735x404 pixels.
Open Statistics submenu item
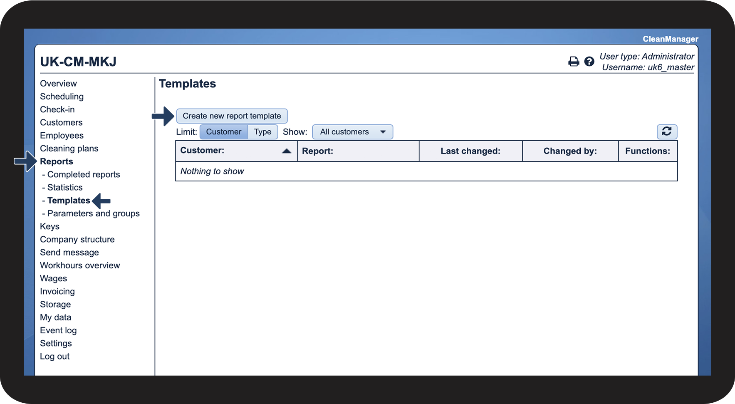click(x=65, y=187)
